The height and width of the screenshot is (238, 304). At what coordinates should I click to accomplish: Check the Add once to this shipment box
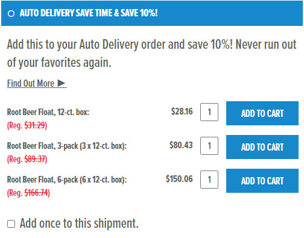point(11,224)
